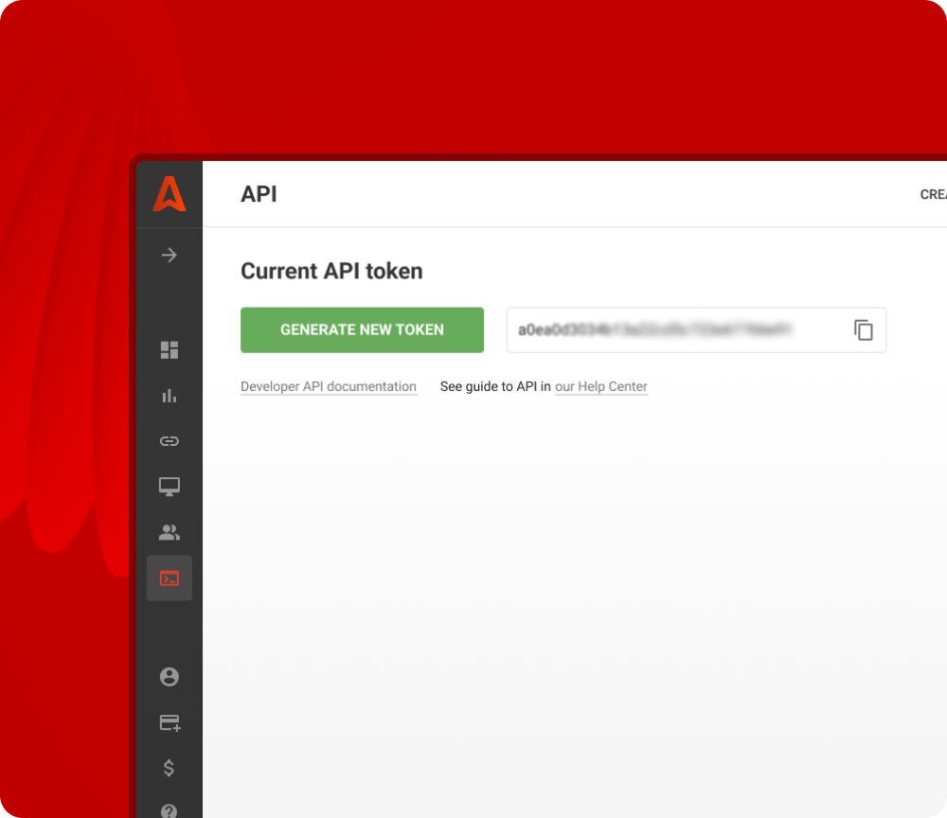Viewport: 947px width, 818px height.
Task: Select the chain link icon in sidebar
Action: [170, 441]
